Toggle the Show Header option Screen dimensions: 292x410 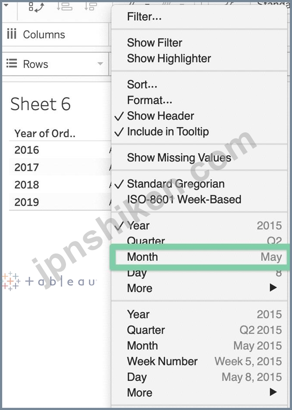[x=160, y=116]
